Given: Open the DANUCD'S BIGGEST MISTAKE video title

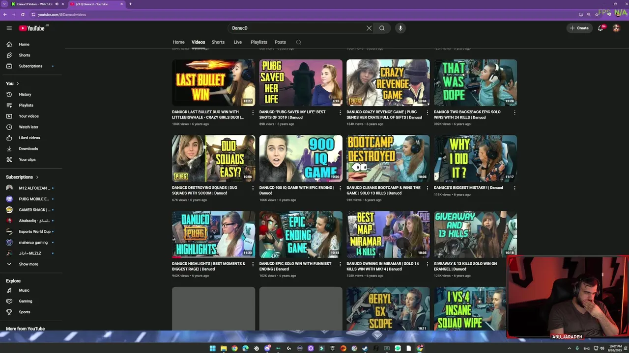Looking at the screenshot, I should (x=468, y=188).
